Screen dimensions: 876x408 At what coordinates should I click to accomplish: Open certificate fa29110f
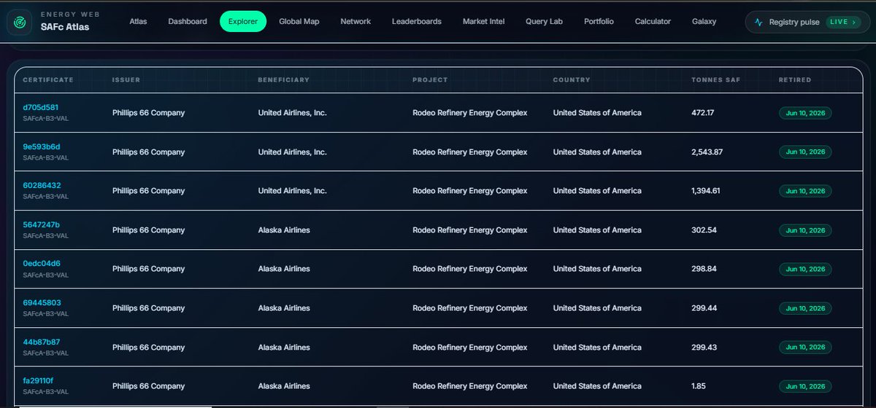38,380
